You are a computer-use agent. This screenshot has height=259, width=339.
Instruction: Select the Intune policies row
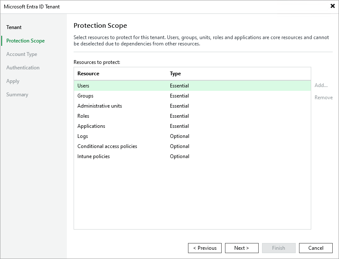(192, 156)
